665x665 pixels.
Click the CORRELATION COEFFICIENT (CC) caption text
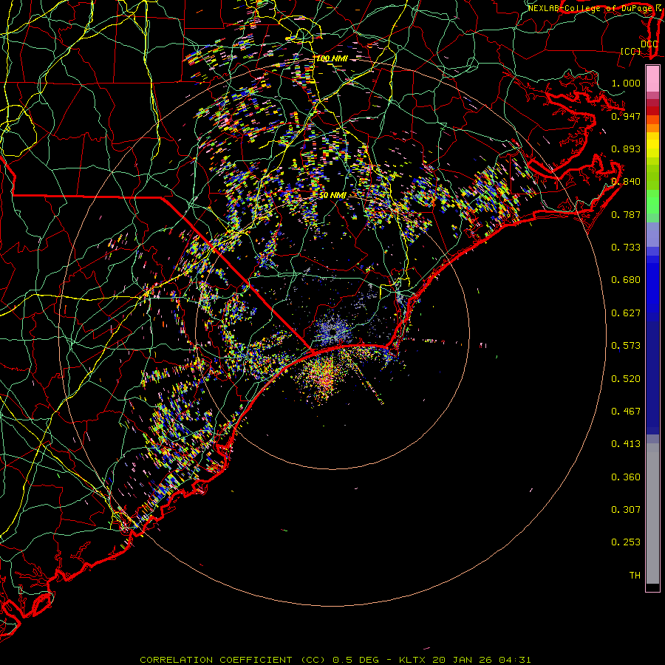point(233,660)
